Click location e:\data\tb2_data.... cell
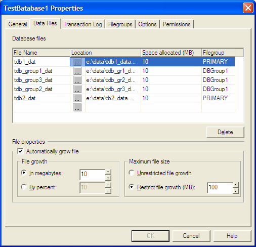This screenshot has height=247, width=256. tap(113, 98)
